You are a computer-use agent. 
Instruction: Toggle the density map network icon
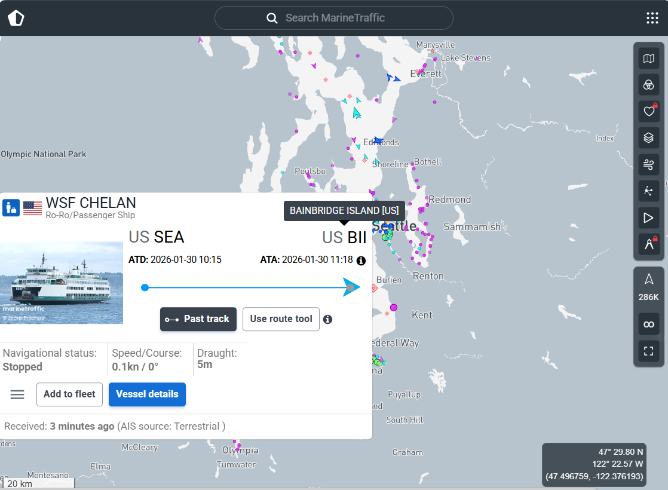tap(648, 191)
